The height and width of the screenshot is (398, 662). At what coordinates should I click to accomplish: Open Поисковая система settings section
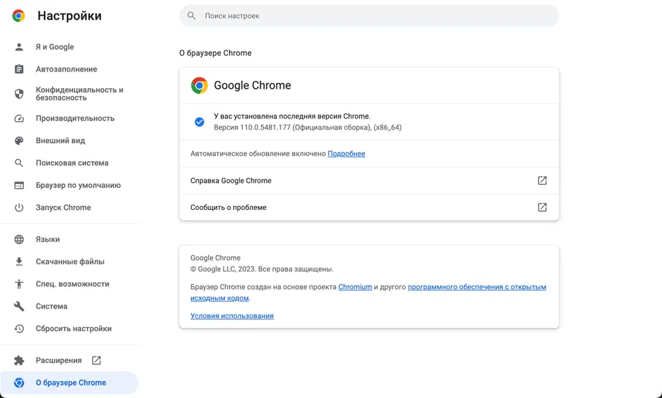coord(71,163)
